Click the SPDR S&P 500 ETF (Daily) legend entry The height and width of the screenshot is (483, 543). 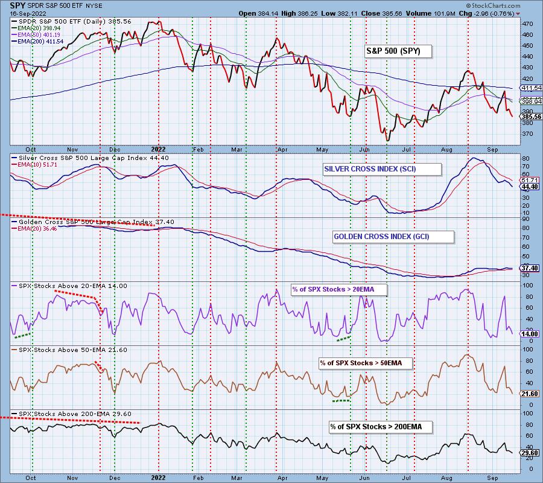click(72, 22)
